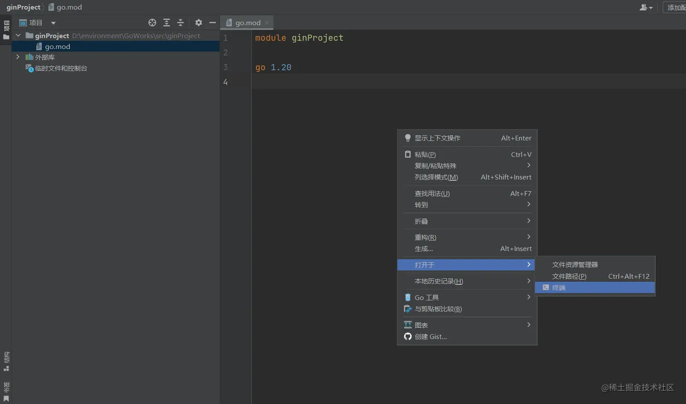Expand the 折叠 submenu arrow
The image size is (686, 404).
click(529, 221)
